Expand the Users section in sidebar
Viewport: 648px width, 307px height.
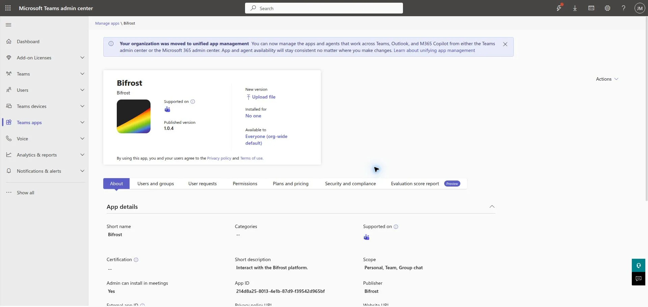[82, 90]
